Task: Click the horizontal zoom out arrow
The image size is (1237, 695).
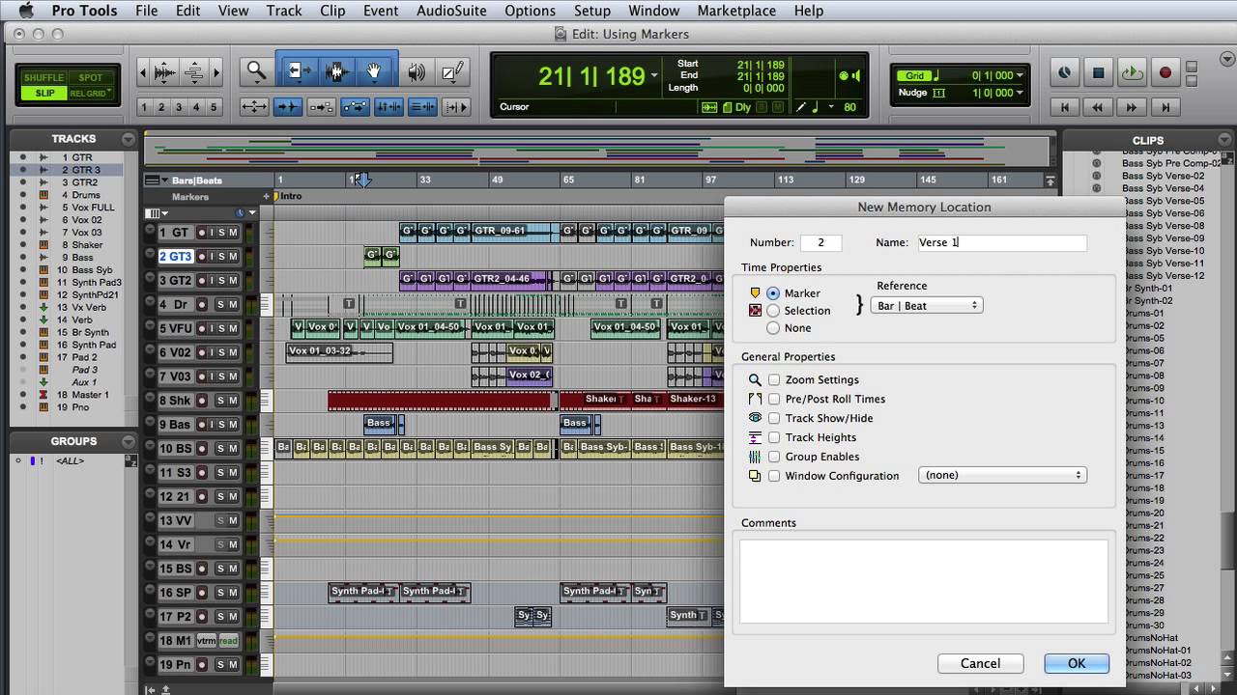Action: point(143,72)
